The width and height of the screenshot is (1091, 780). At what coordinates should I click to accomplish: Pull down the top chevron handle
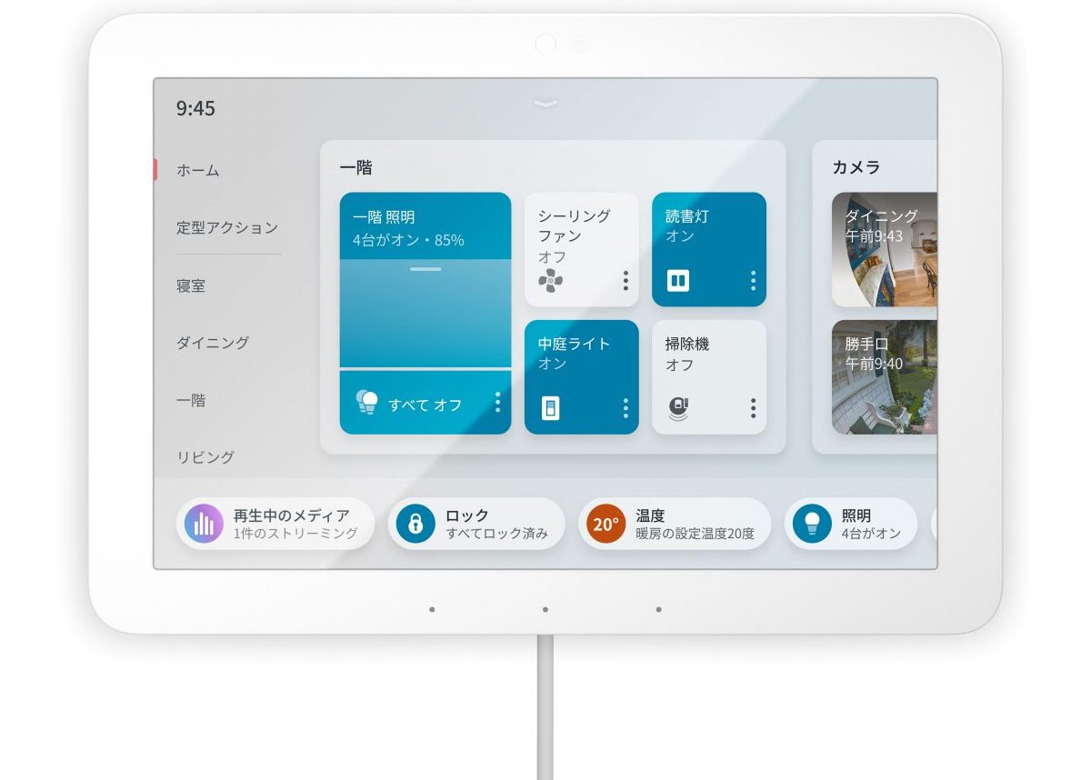(545, 104)
